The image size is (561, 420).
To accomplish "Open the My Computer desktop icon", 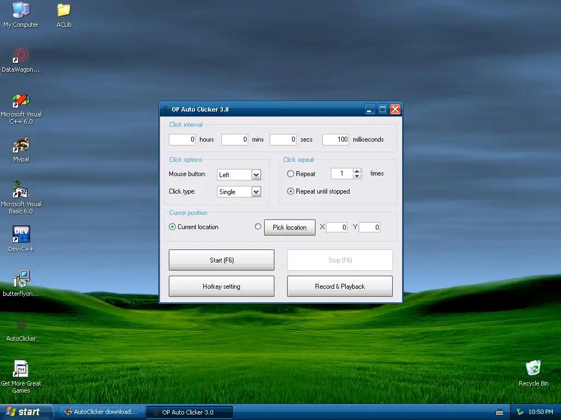I will 21,15.
